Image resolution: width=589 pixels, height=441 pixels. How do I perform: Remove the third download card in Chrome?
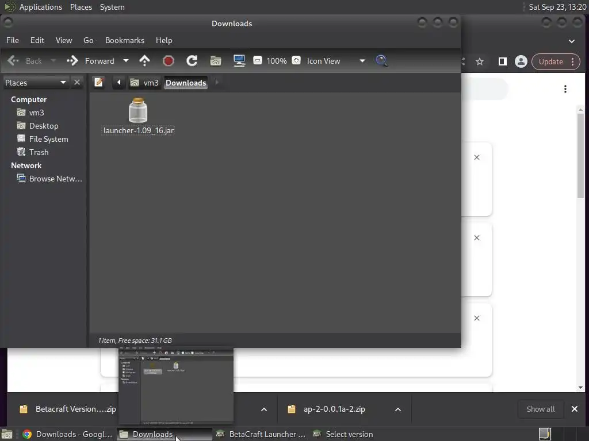[477, 318]
